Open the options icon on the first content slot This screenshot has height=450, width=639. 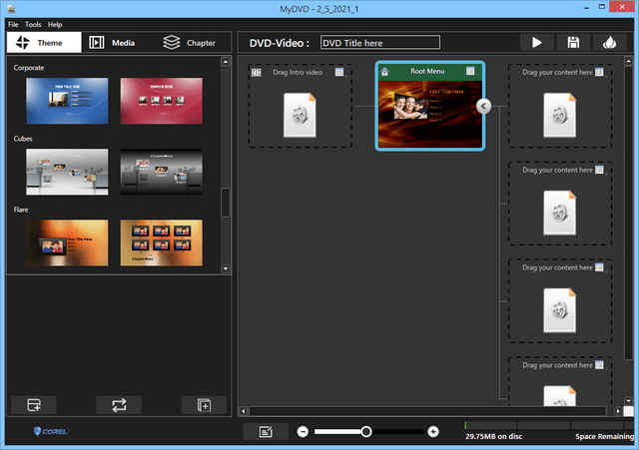click(599, 73)
